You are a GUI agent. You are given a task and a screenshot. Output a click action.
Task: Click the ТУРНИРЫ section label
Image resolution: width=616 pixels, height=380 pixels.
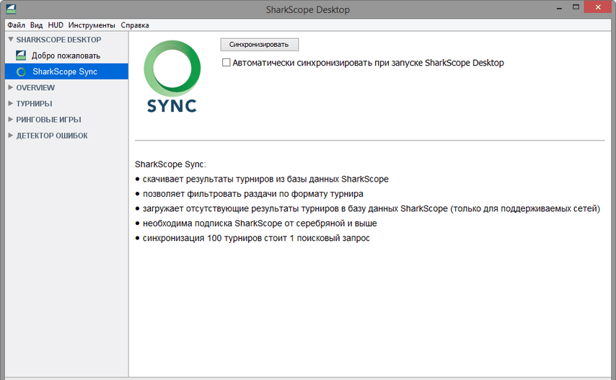pos(34,104)
